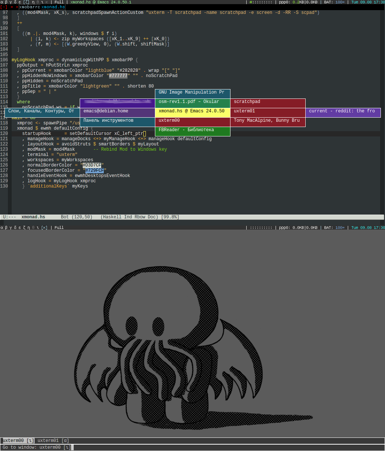Click the current [κ] workspace in lower xmobar
Viewport: 385px width, 451px height.
point(44,227)
